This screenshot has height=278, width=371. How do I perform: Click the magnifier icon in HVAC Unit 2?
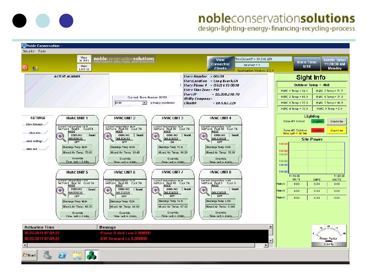coord(109,137)
